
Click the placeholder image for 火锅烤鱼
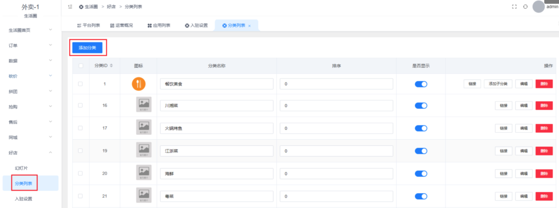tap(144, 127)
